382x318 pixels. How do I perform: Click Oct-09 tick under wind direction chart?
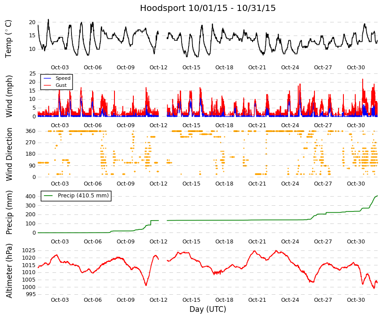tap(125, 184)
